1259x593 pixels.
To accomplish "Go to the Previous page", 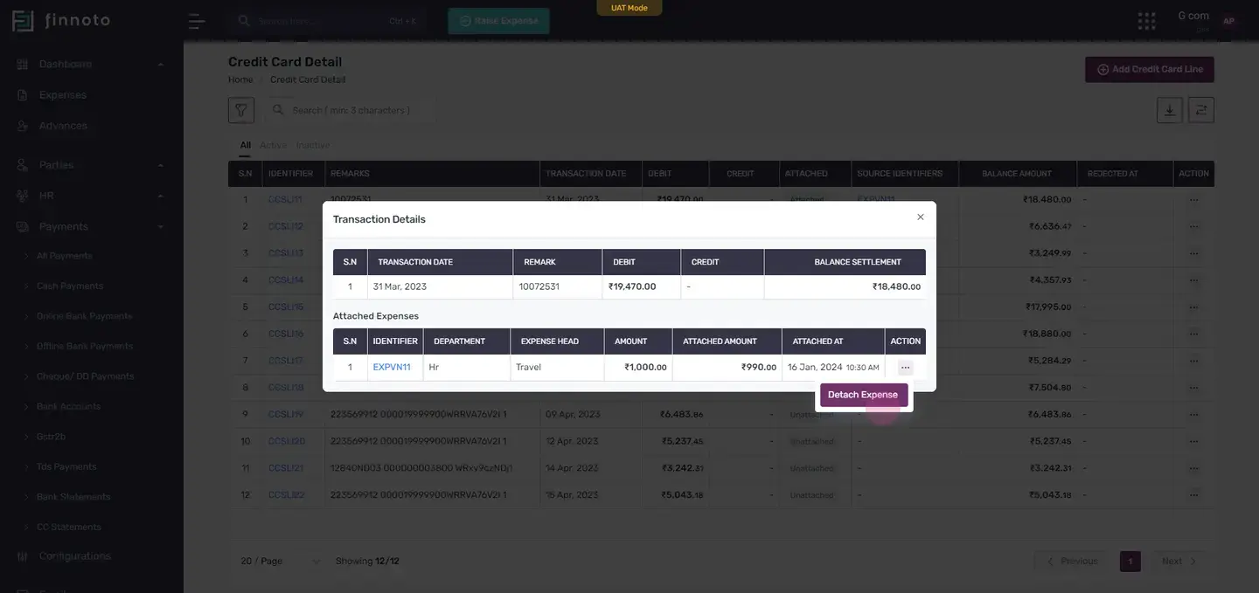I will click(1072, 562).
